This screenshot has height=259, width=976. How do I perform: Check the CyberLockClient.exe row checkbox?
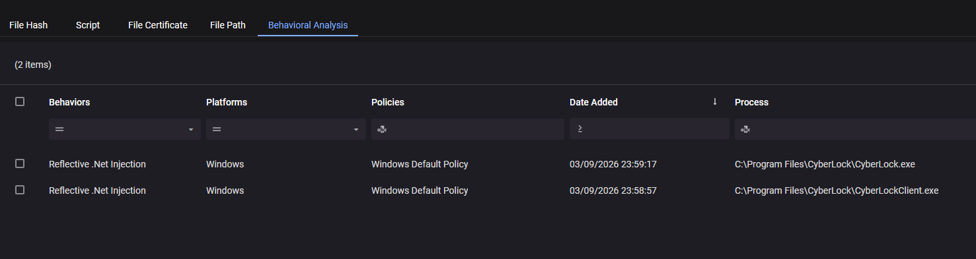(20, 190)
